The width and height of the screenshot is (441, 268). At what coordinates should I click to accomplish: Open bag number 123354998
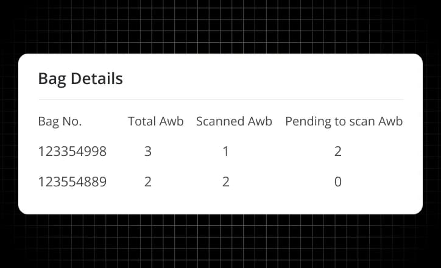[x=72, y=152]
